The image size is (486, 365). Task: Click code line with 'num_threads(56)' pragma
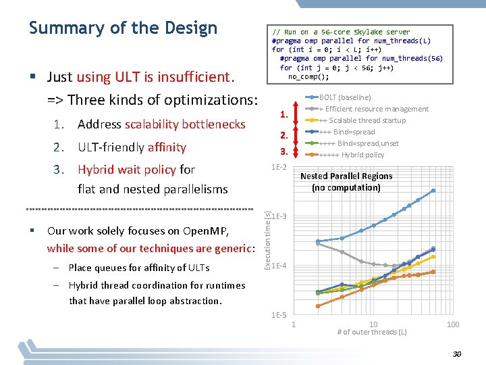pyautogui.click(x=361, y=58)
